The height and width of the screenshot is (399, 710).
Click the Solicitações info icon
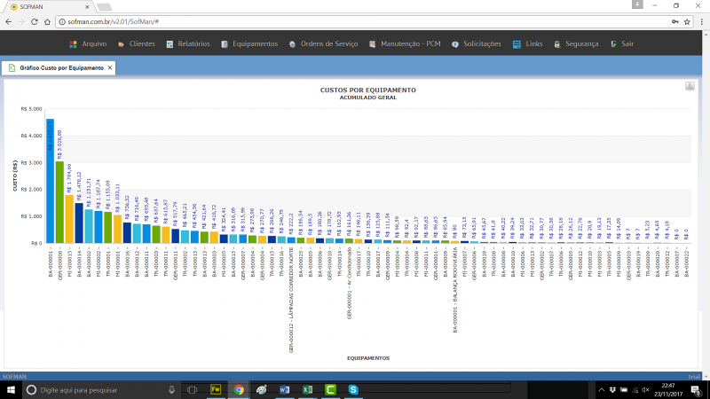coord(454,43)
